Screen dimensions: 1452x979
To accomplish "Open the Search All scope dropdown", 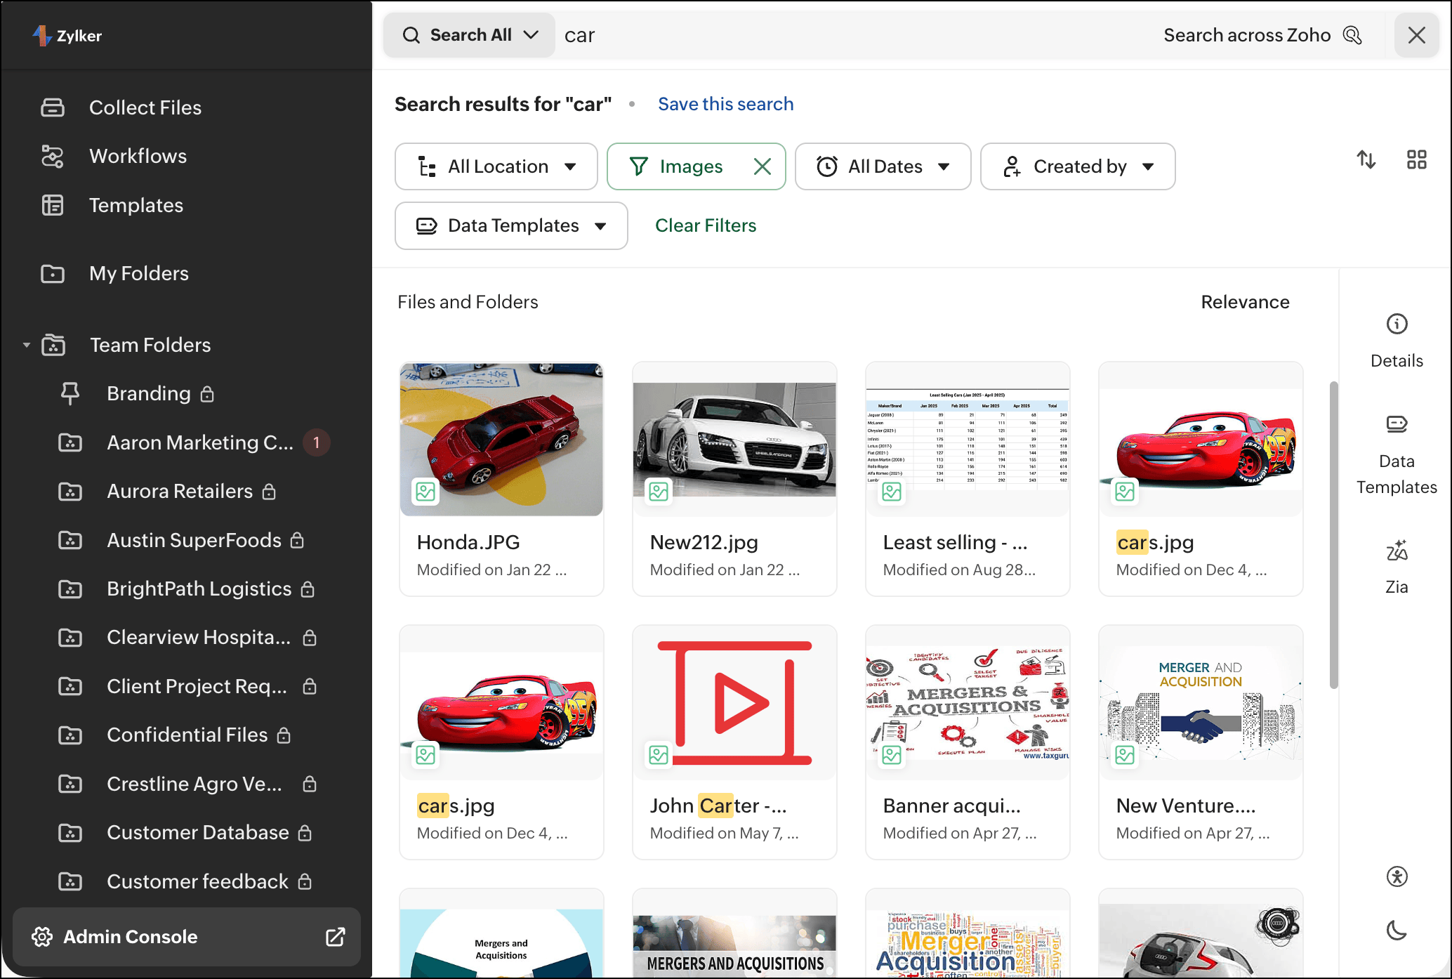I will click(469, 35).
